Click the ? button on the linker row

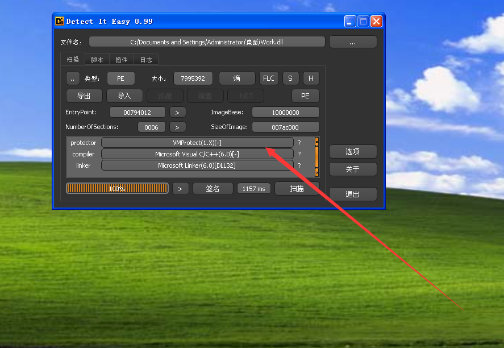tap(299, 165)
